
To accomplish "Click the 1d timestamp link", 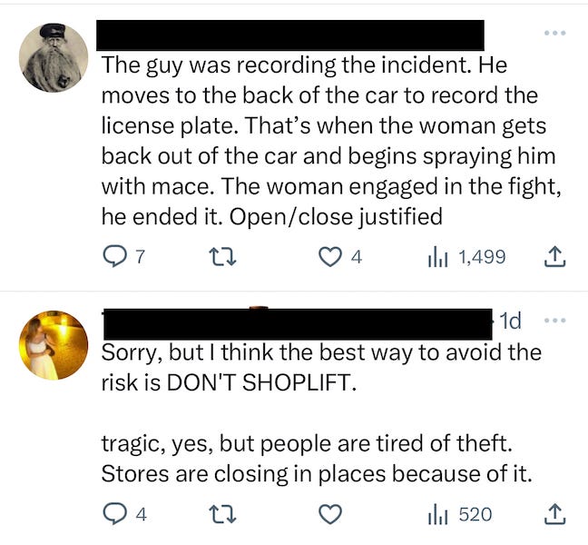I will (510, 321).
